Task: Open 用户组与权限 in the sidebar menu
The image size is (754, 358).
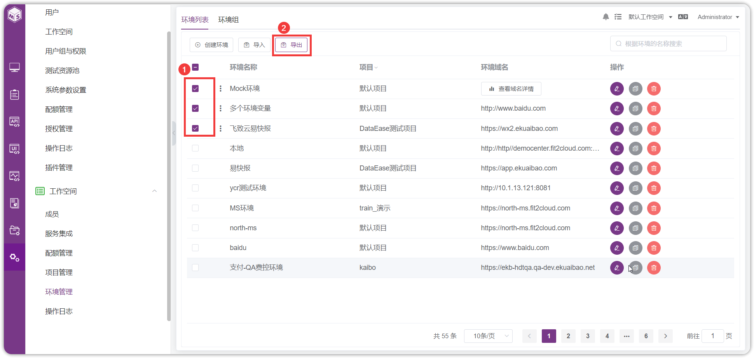Action: (x=66, y=51)
